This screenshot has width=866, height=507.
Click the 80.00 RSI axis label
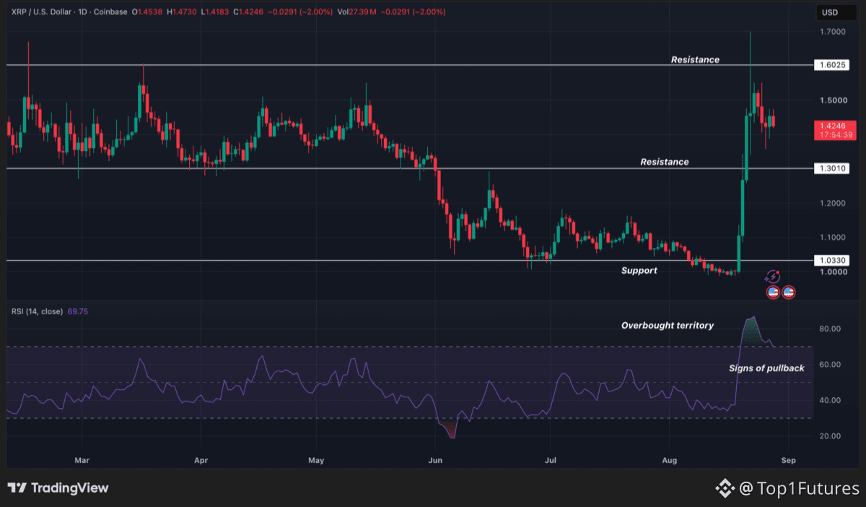[831, 329]
